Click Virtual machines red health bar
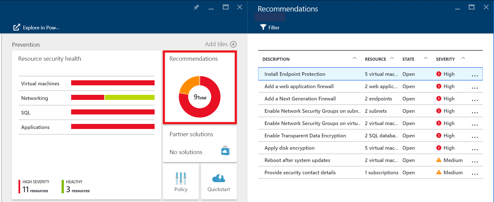This screenshot has height=202, width=494. (113, 83)
